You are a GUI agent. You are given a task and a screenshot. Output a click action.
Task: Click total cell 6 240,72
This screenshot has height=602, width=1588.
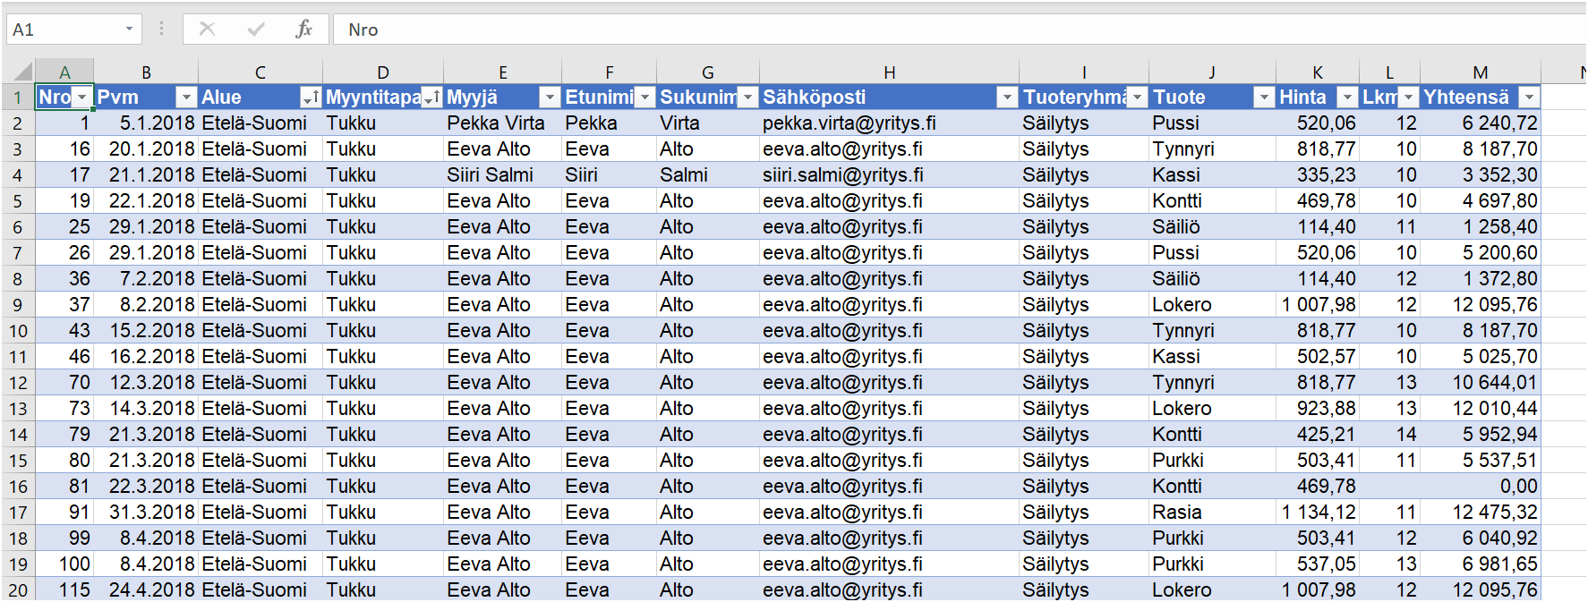pos(1481,123)
